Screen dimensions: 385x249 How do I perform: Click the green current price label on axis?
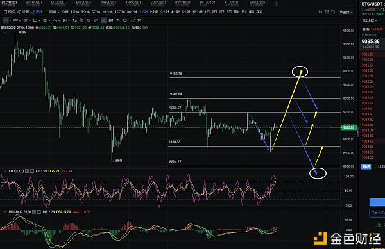click(x=348, y=127)
